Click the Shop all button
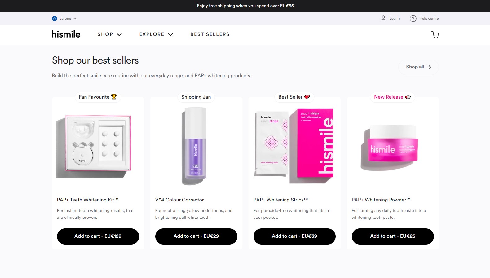490x278 pixels. [x=418, y=67]
